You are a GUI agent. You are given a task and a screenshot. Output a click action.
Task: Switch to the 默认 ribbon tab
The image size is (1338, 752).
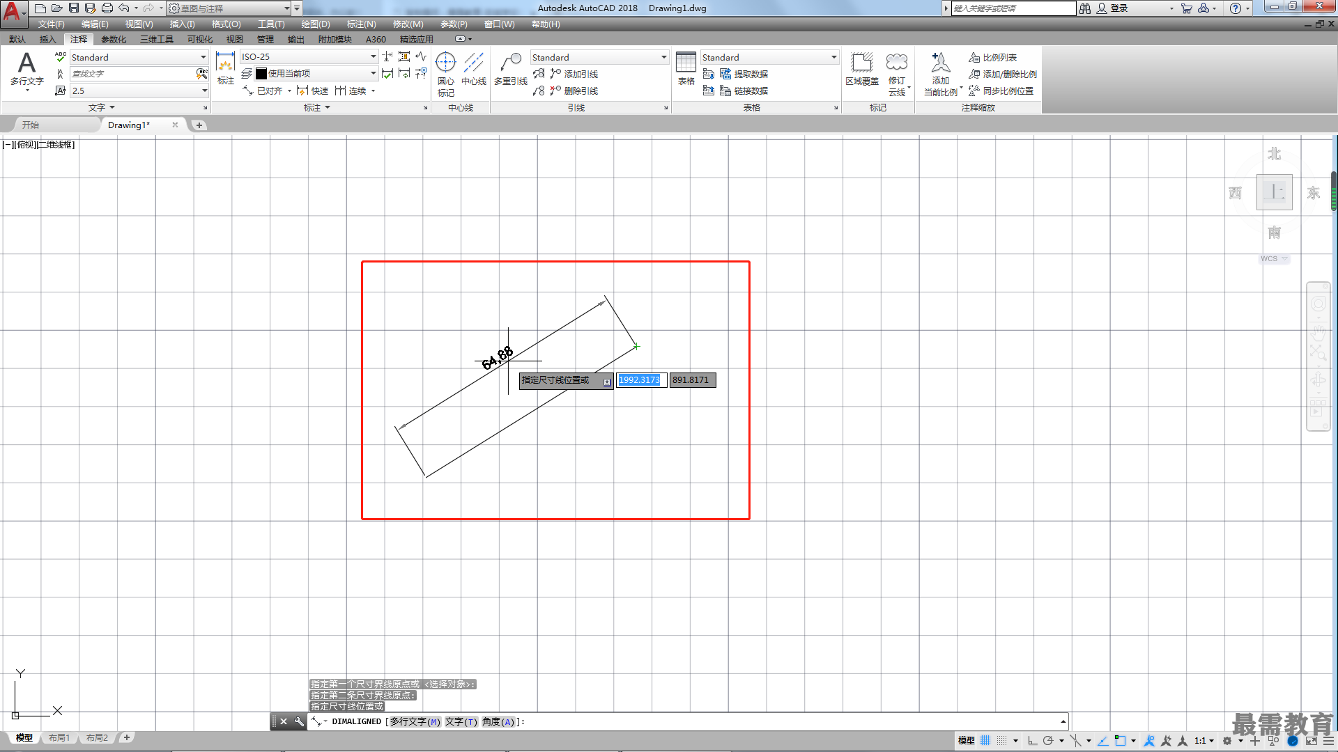click(x=17, y=39)
